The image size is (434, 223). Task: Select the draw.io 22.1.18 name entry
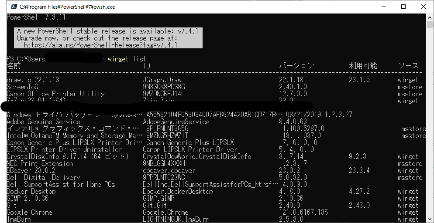(33, 80)
